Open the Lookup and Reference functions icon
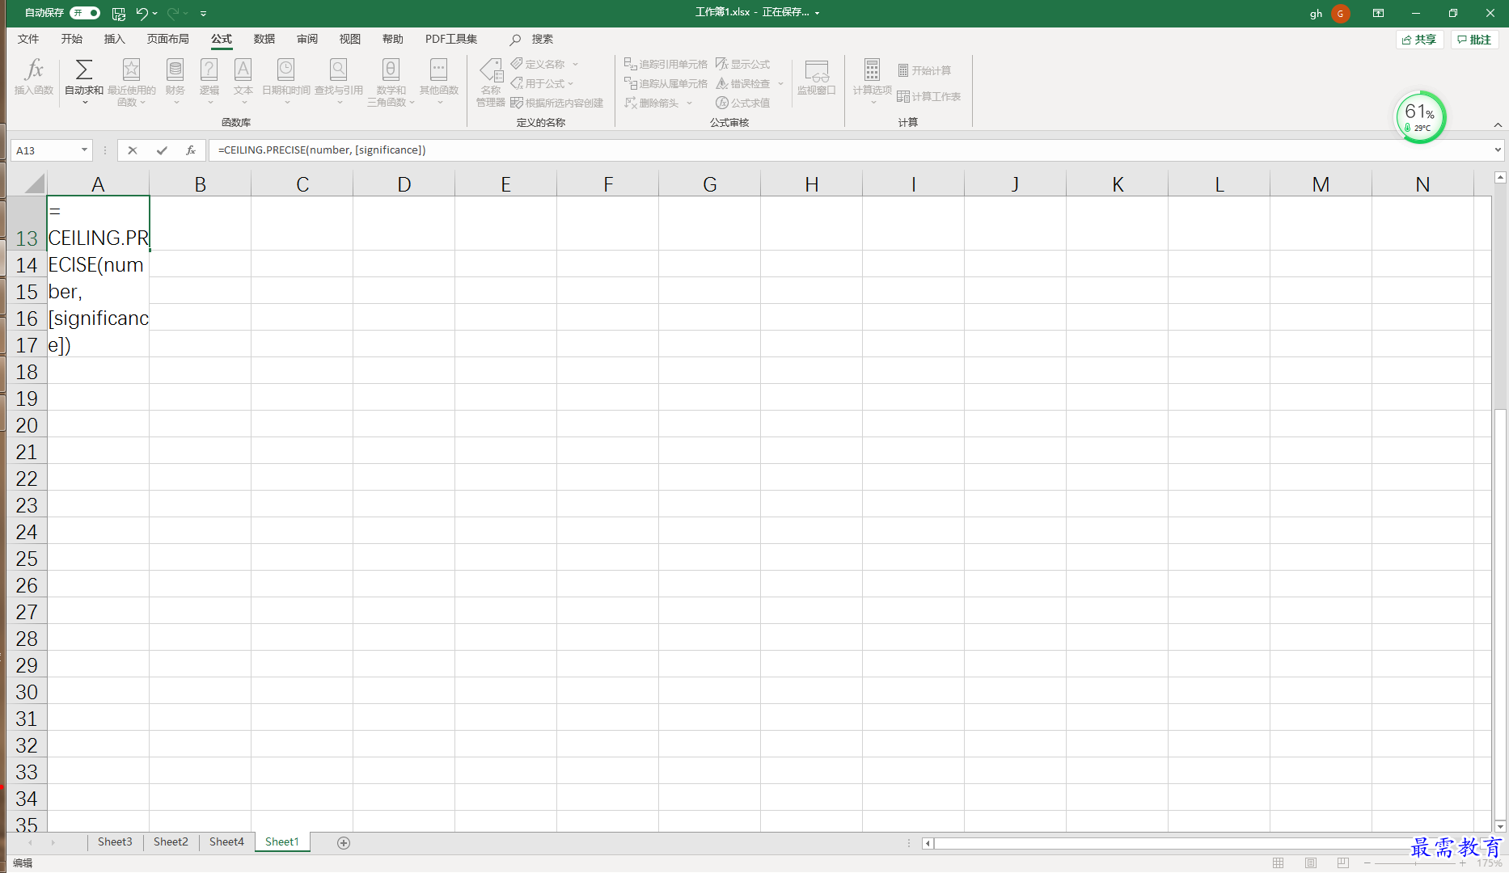The height and width of the screenshot is (873, 1509). click(338, 70)
